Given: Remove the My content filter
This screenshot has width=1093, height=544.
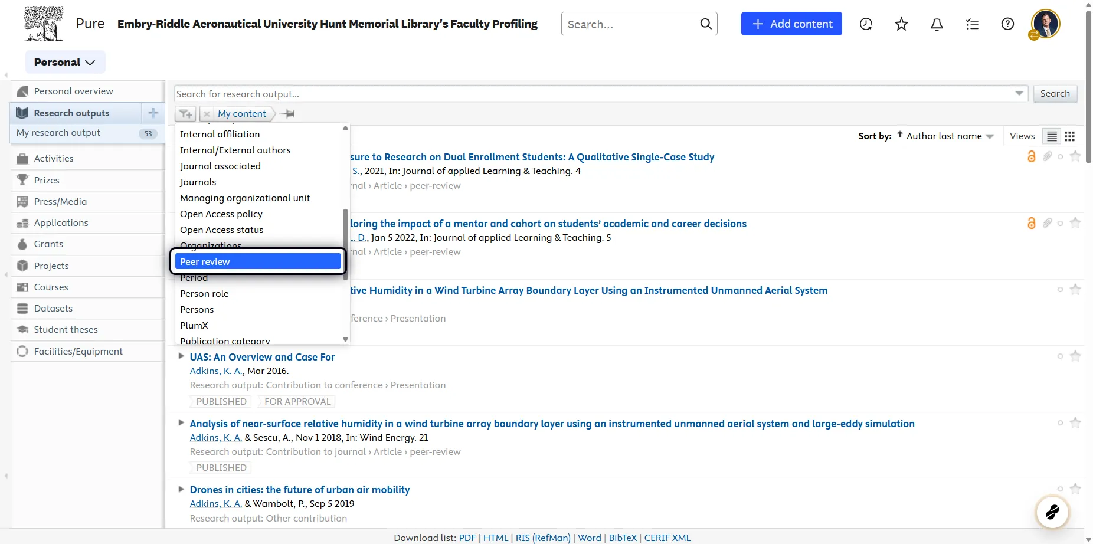Looking at the screenshot, I should 207,114.
